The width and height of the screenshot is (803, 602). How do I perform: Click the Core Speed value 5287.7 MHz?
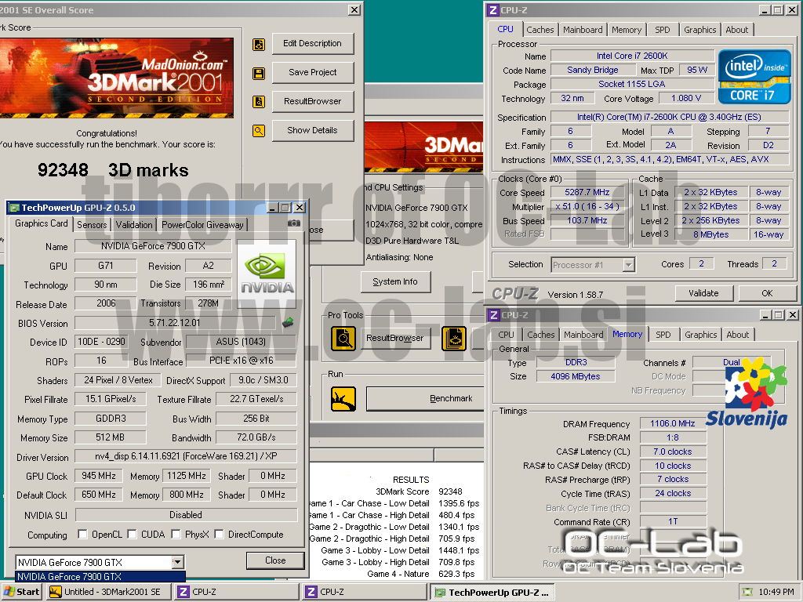point(587,193)
